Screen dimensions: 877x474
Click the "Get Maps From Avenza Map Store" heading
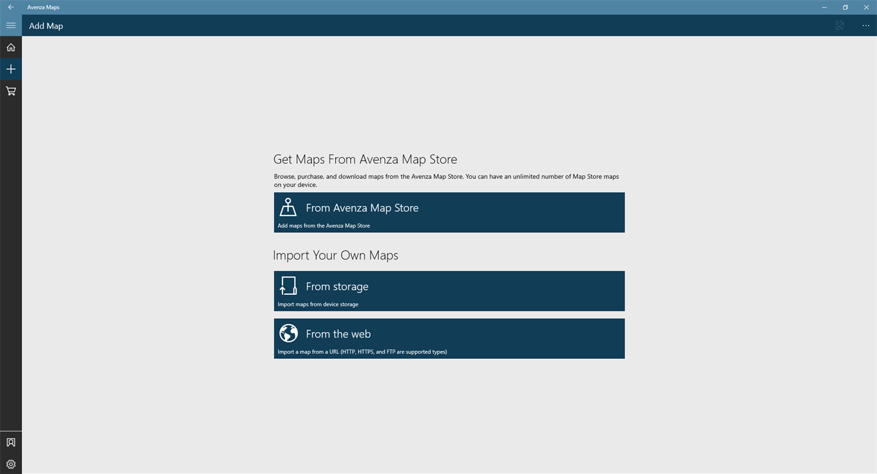click(x=365, y=160)
